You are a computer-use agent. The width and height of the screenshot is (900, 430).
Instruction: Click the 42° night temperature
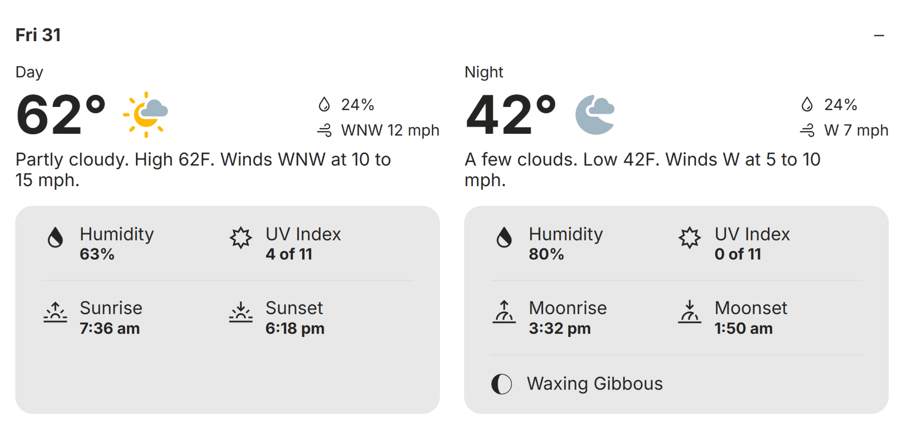[x=511, y=115]
